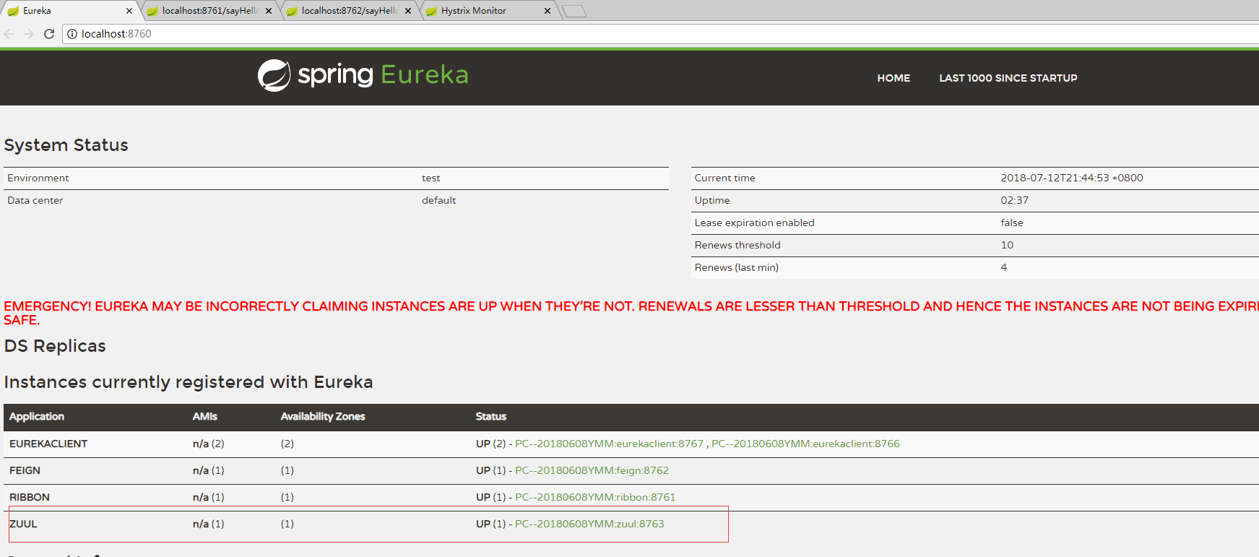Viewport: 1259px width, 557px height.
Task: Click the site info icon in address bar
Action: [72, 34]
